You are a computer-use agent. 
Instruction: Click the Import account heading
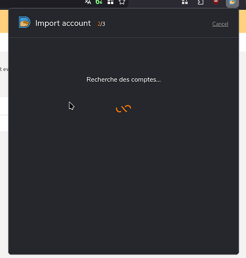(x=63, y=23)
